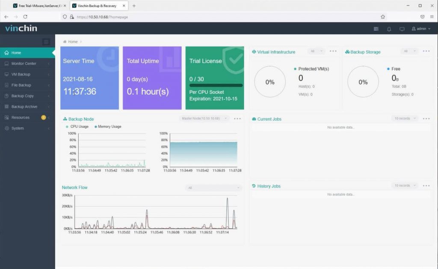This screenshot has width=438, height=269.
Task: Open the notifications bell icon
Action: tap(389, 29)
